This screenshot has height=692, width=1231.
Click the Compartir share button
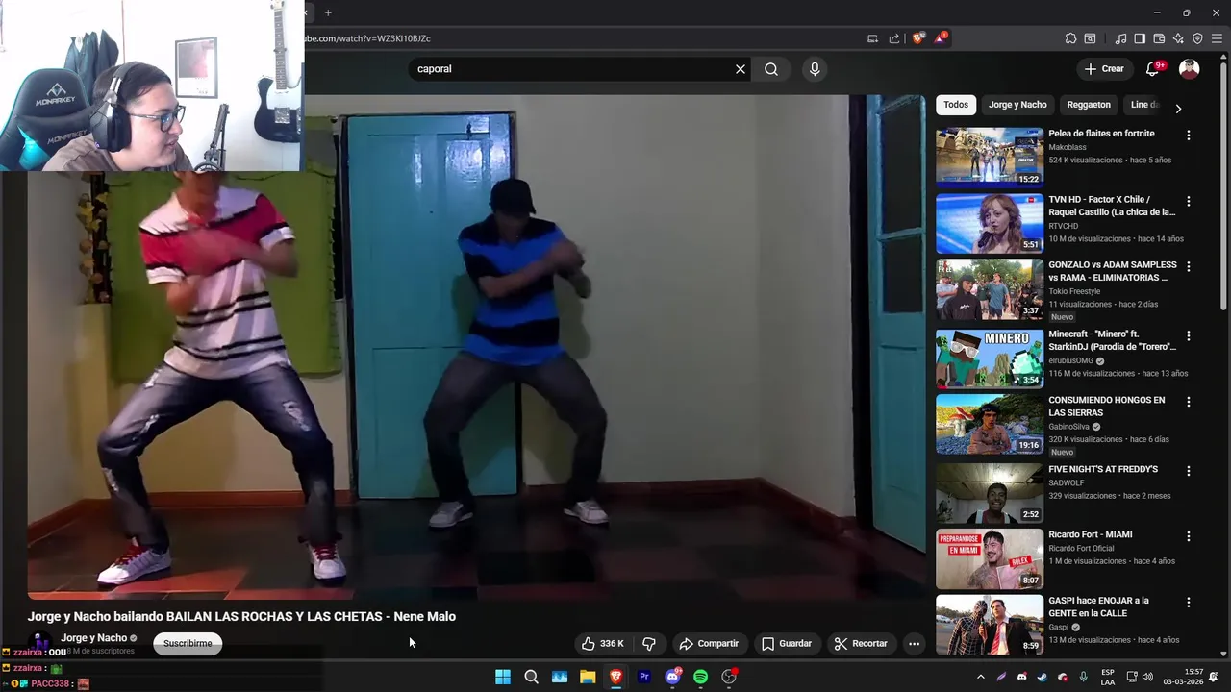pos(709,644)
